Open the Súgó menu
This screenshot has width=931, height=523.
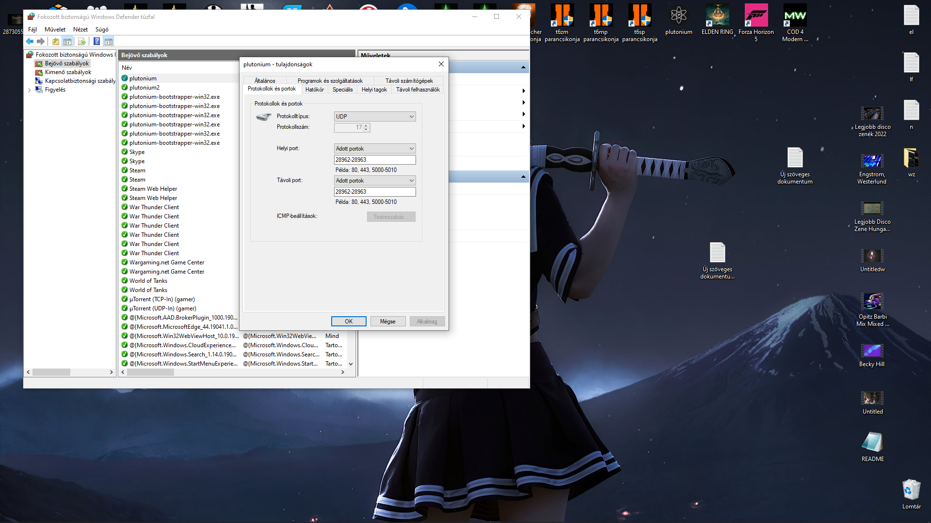102,30
